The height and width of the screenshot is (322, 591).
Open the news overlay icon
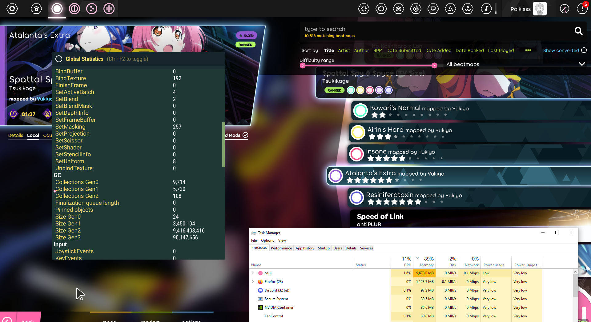coord(364,9)
